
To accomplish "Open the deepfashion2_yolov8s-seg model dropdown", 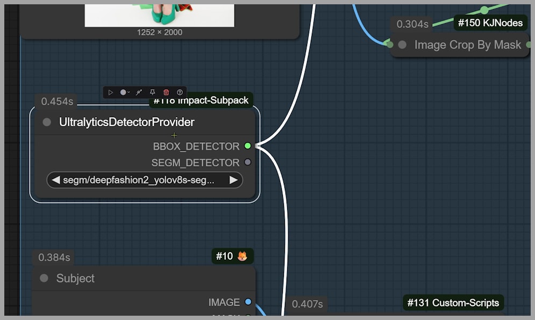I will coord(139,180).
